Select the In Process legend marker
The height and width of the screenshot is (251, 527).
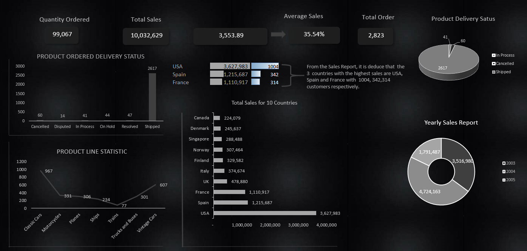tap(494, 55)
